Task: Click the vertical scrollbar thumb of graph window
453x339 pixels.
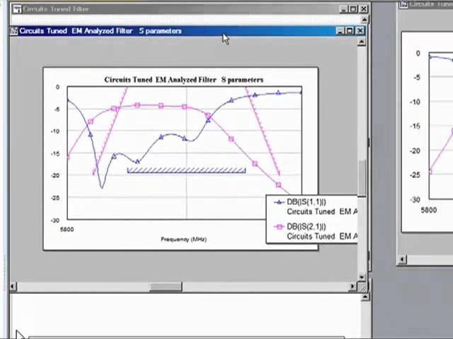Action: tap(362, 178)
